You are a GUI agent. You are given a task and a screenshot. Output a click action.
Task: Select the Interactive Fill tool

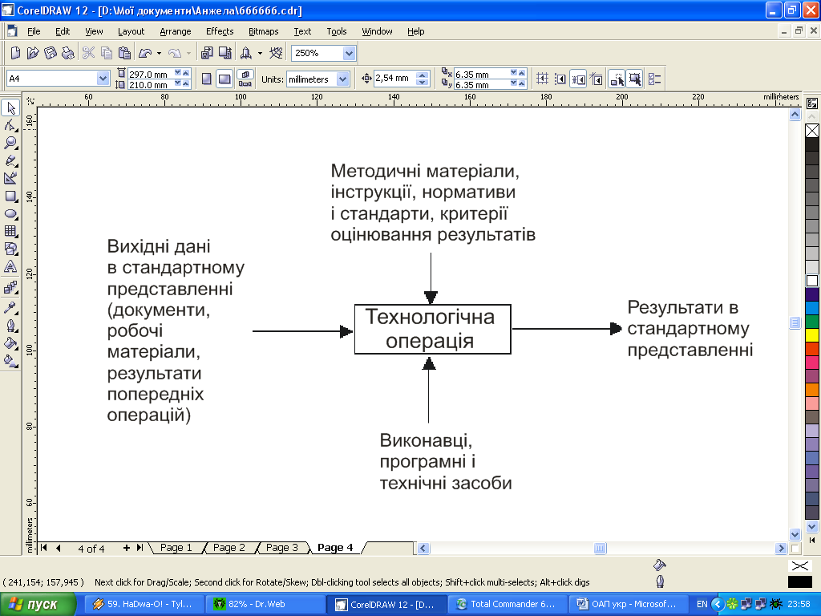point(10,361)
